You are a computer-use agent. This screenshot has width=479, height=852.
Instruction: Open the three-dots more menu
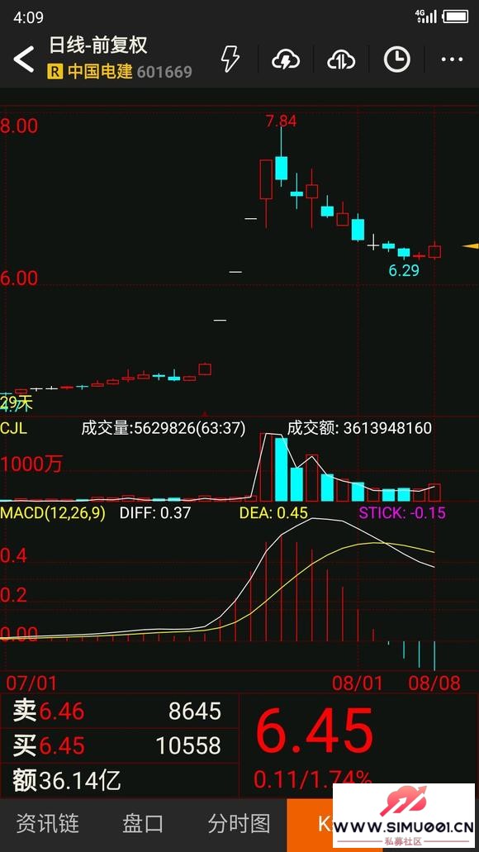pos(452,59)
